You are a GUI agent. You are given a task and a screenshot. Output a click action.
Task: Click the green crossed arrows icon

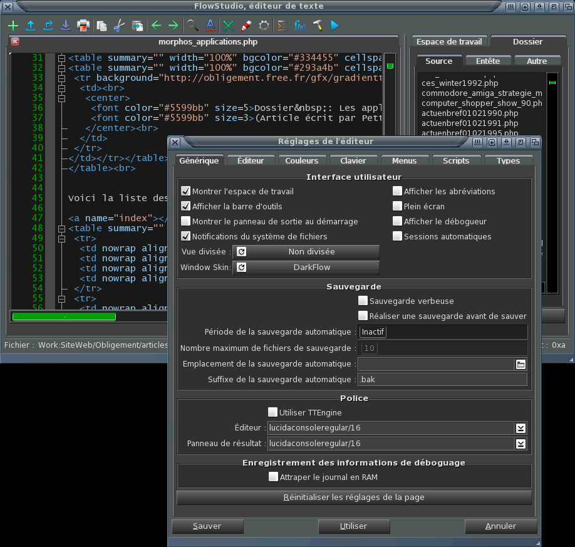point(229,26)
